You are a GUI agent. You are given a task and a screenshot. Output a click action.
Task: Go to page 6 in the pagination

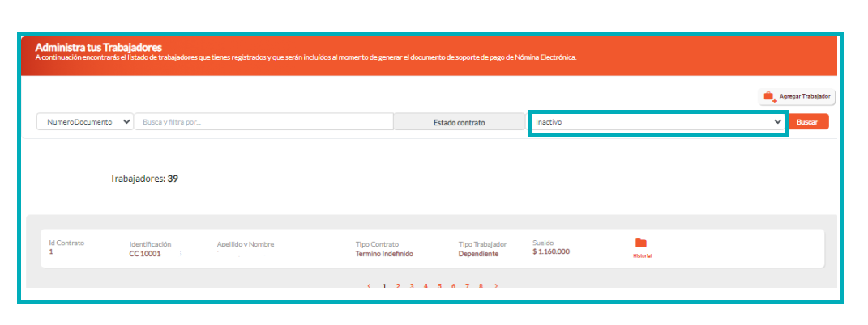point(453,286)
